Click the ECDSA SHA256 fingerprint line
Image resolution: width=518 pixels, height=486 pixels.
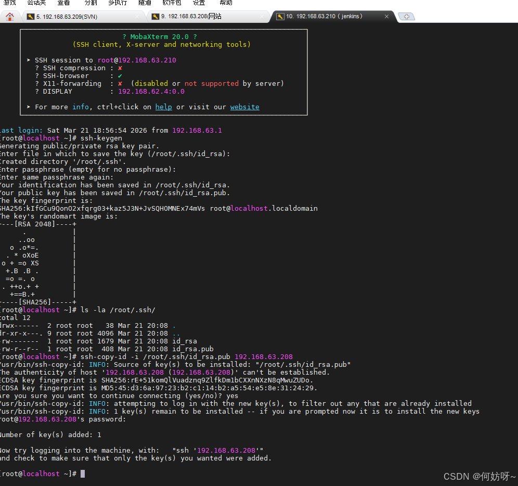[x=157, y=380]
